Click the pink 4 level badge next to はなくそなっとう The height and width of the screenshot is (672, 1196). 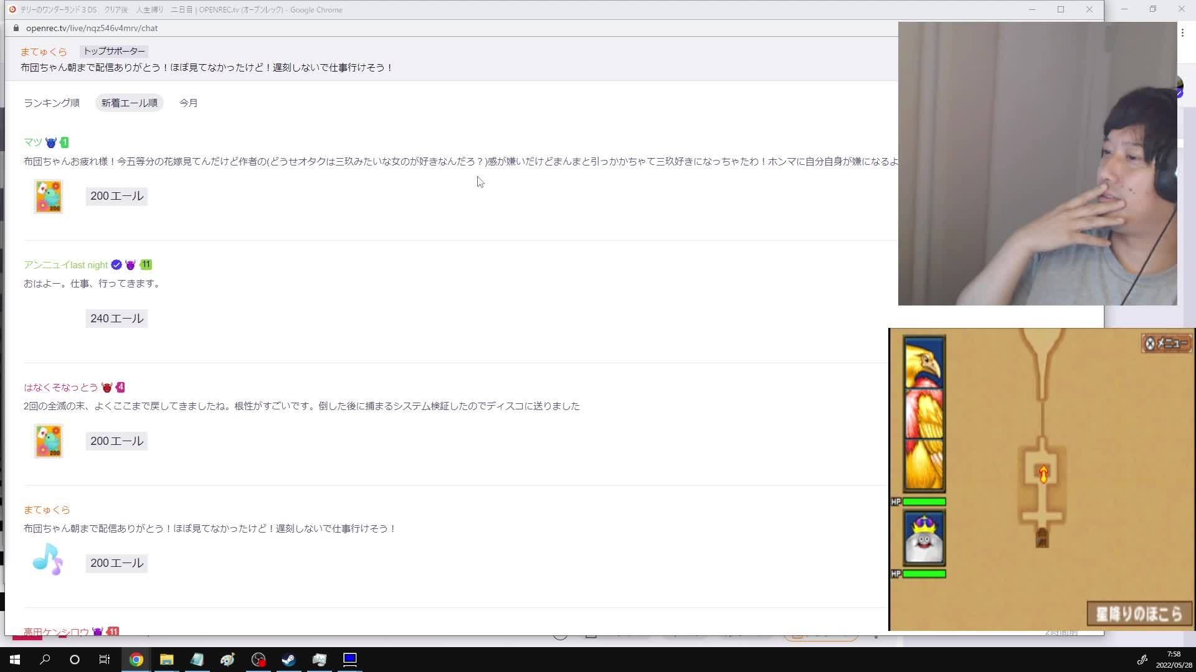(120, 387)
